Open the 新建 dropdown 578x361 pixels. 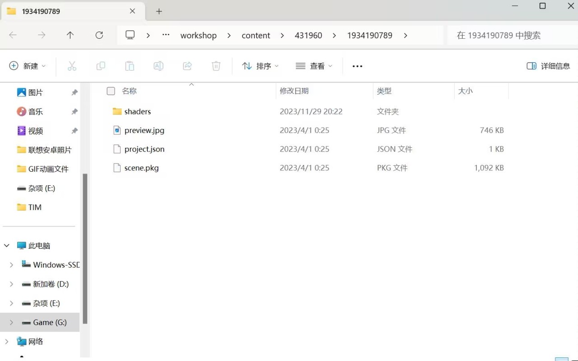(x=28, y=66)
